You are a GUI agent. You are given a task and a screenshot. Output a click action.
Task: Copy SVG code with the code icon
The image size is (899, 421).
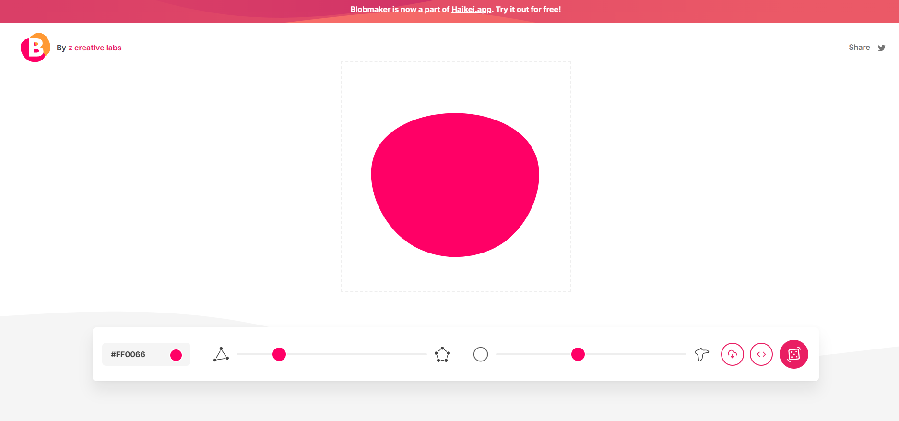pos(761,354)
